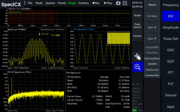
Task: Click the Stop: 244.111kHz label
Action: click(55, 111)
